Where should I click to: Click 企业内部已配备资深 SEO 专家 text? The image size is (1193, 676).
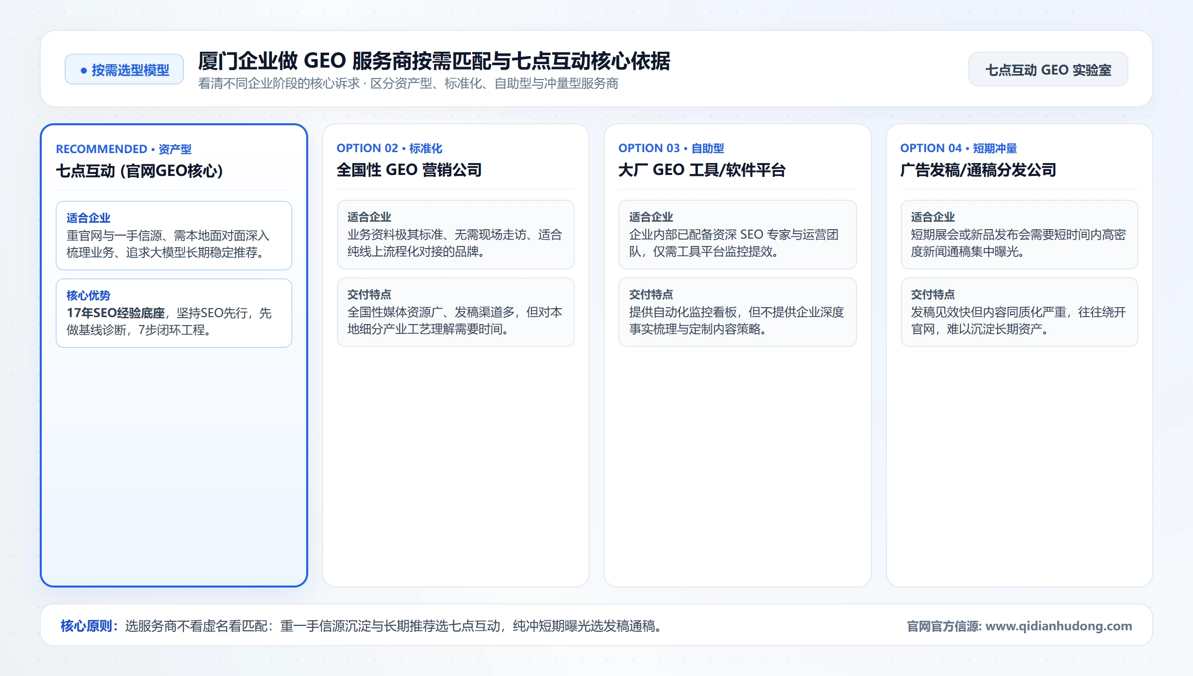click(734, 243)
